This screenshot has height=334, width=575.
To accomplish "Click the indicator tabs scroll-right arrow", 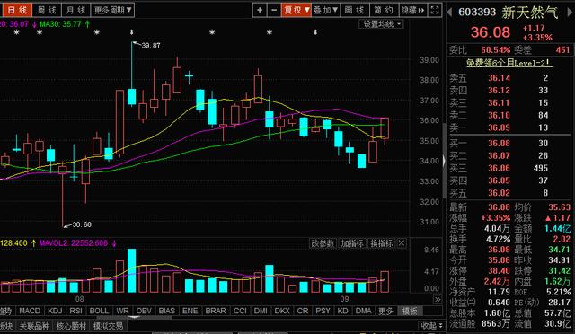I will pos(438,300).
